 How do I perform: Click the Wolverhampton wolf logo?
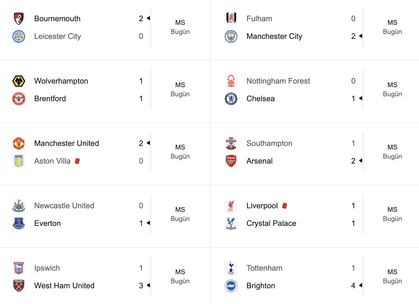[19, 81]
